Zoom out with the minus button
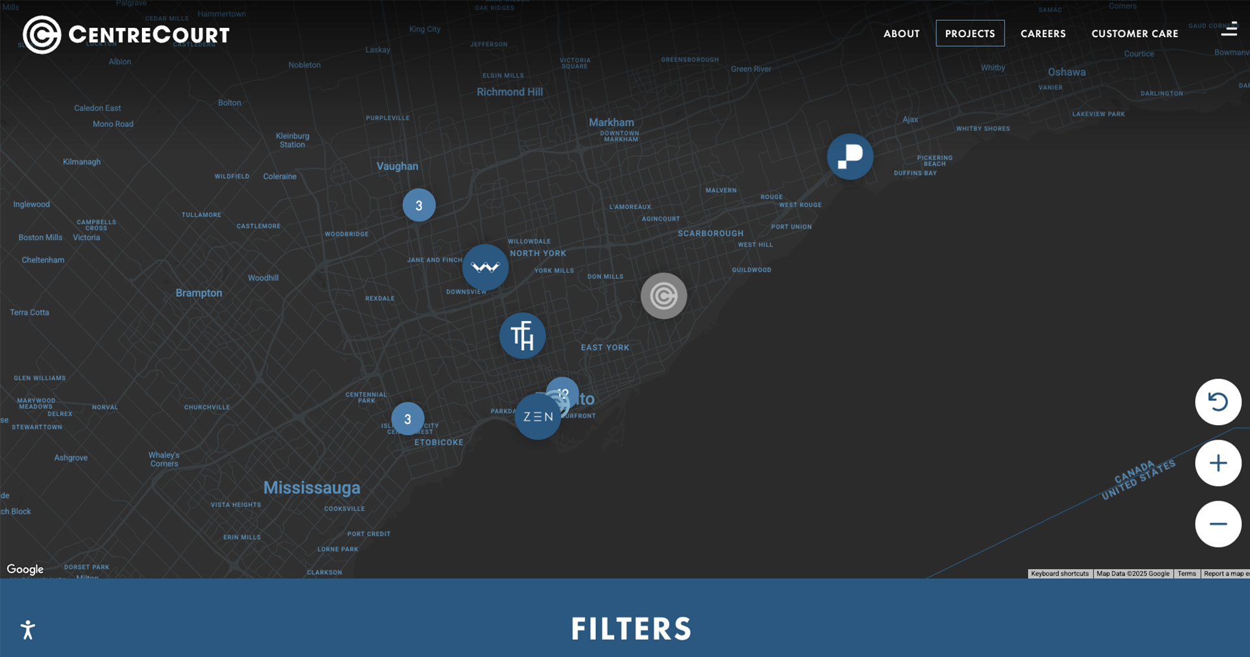Viewport: 1250px width, 657px height. [x=1218, y=524]
